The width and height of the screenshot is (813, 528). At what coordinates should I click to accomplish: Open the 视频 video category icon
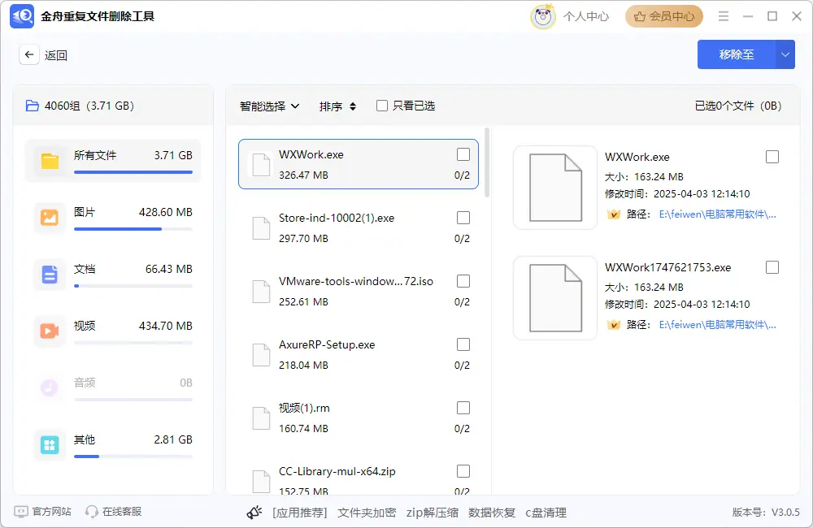point(50,331)
